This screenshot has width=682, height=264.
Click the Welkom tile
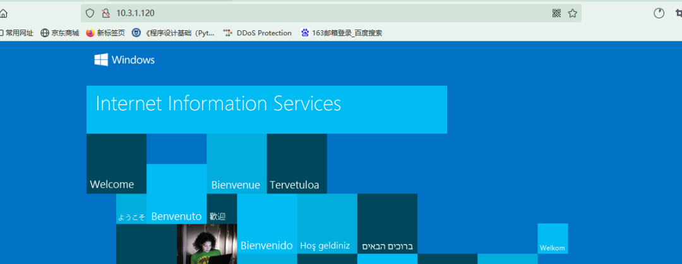click(553, 239)
